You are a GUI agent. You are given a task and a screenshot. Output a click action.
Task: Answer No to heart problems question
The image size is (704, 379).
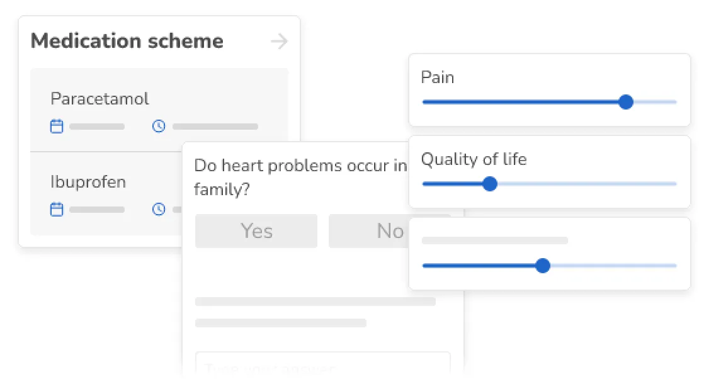pyautogui.click(x=378, y=231)
